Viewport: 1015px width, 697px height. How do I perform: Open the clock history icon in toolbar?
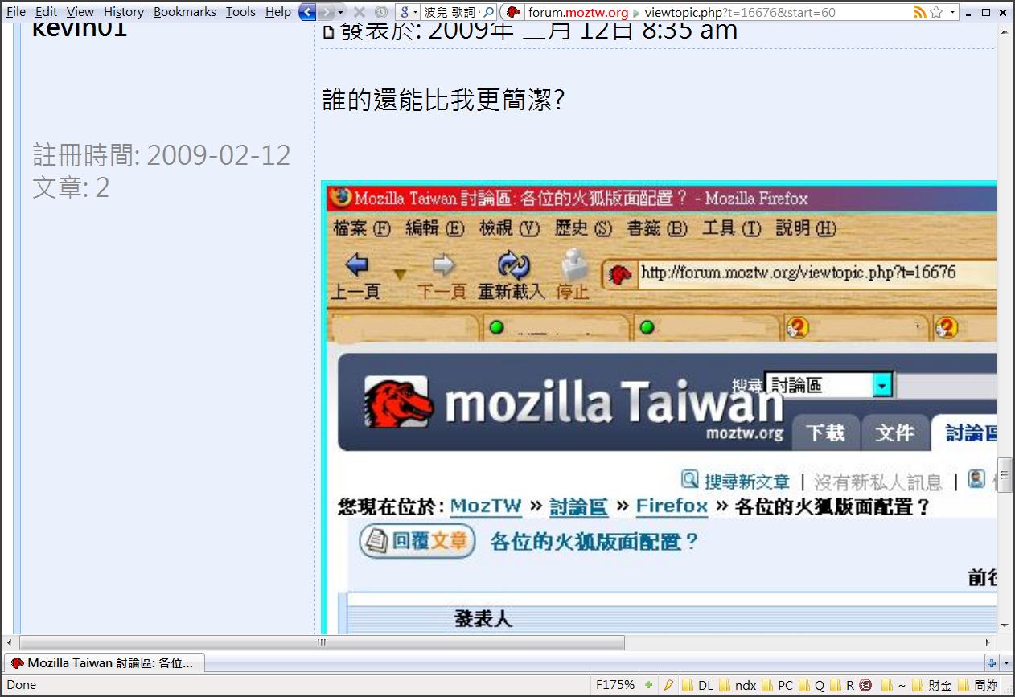coord(380,12)
